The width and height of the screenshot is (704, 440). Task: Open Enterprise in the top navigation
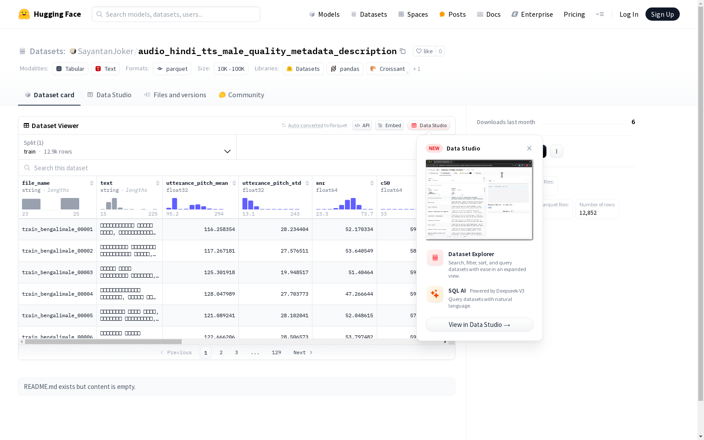click(x=532, y=14)
